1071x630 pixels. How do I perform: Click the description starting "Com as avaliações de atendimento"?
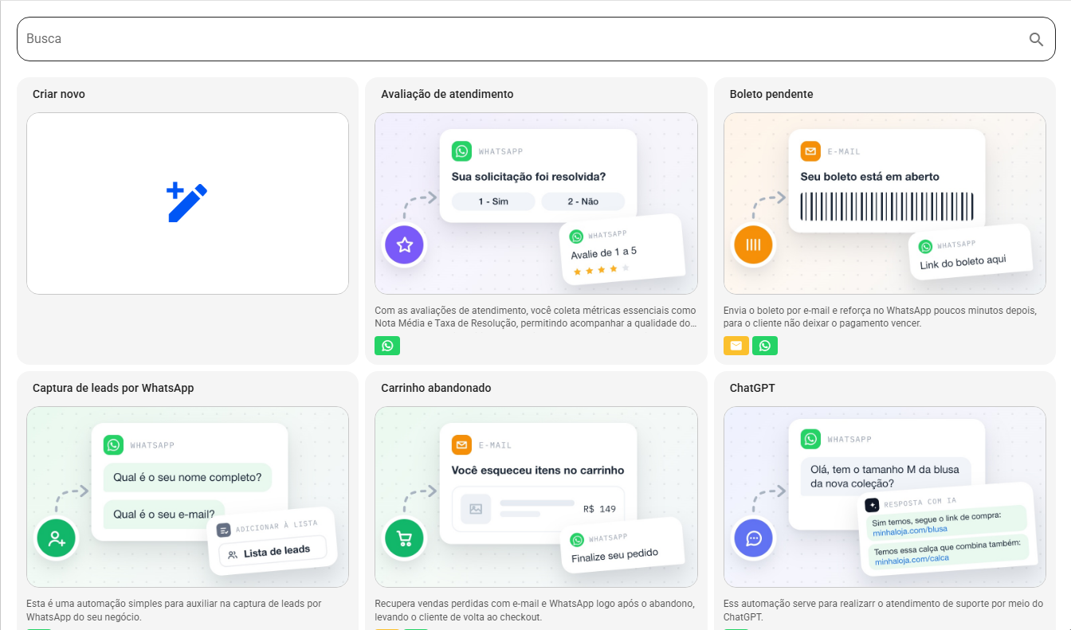pos(535,317)
